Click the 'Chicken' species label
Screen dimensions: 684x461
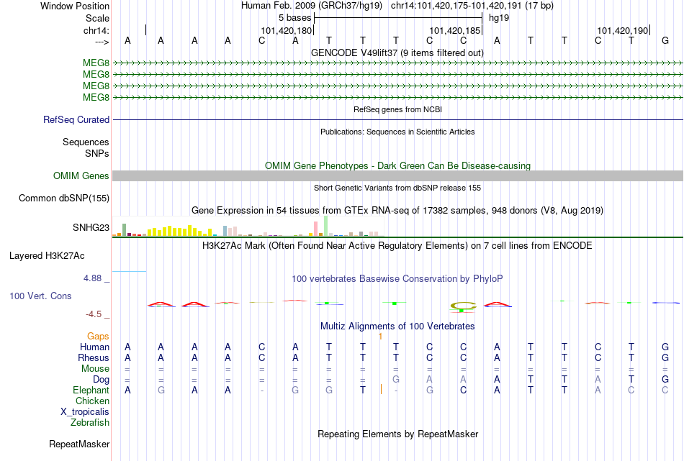coord(92,401)
